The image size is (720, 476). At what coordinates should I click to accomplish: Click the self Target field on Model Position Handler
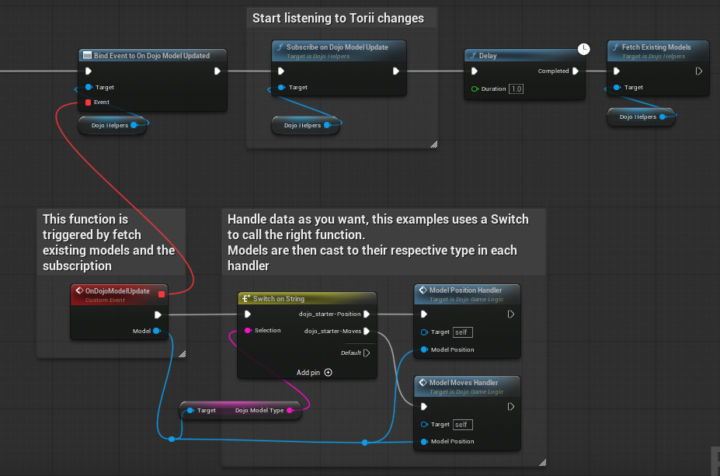pos(463,332)
